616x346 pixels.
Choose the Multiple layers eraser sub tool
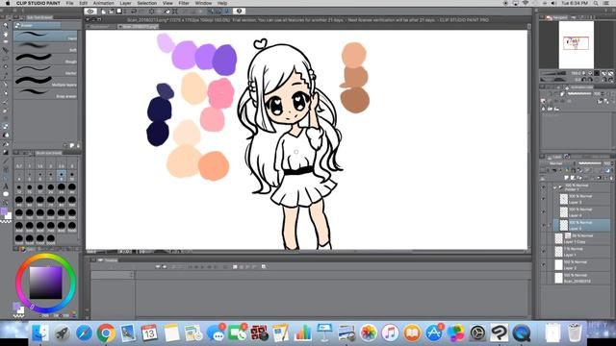45,83
